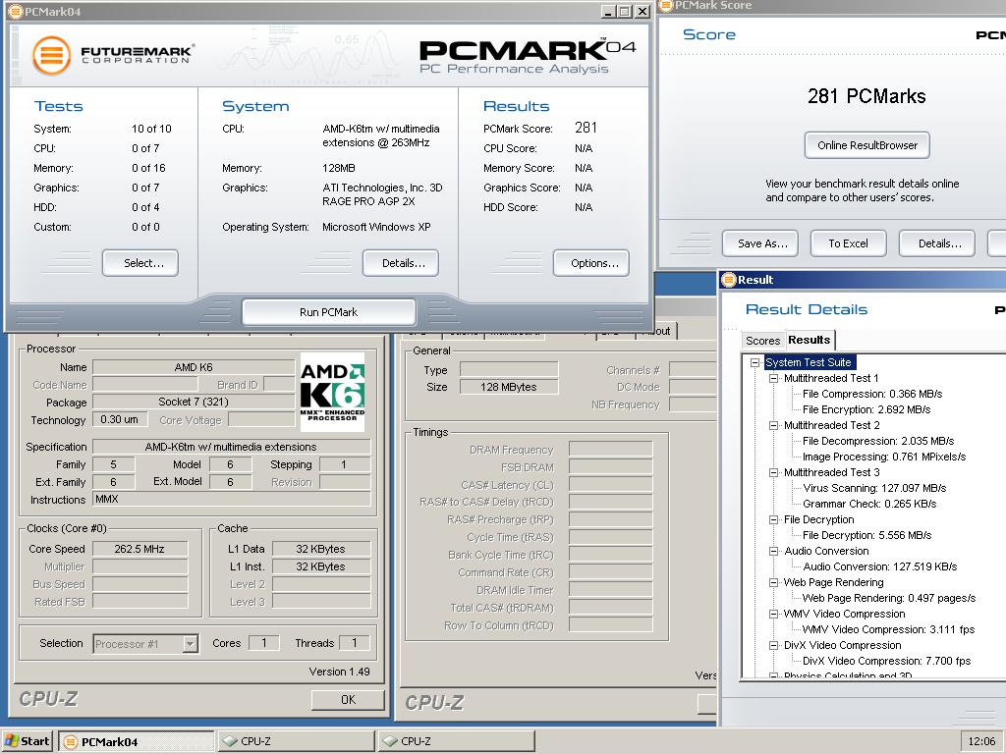Click the L1 Data 32 KBytes field
Viewport: 1006px width, 754px height.
point(321,549)
